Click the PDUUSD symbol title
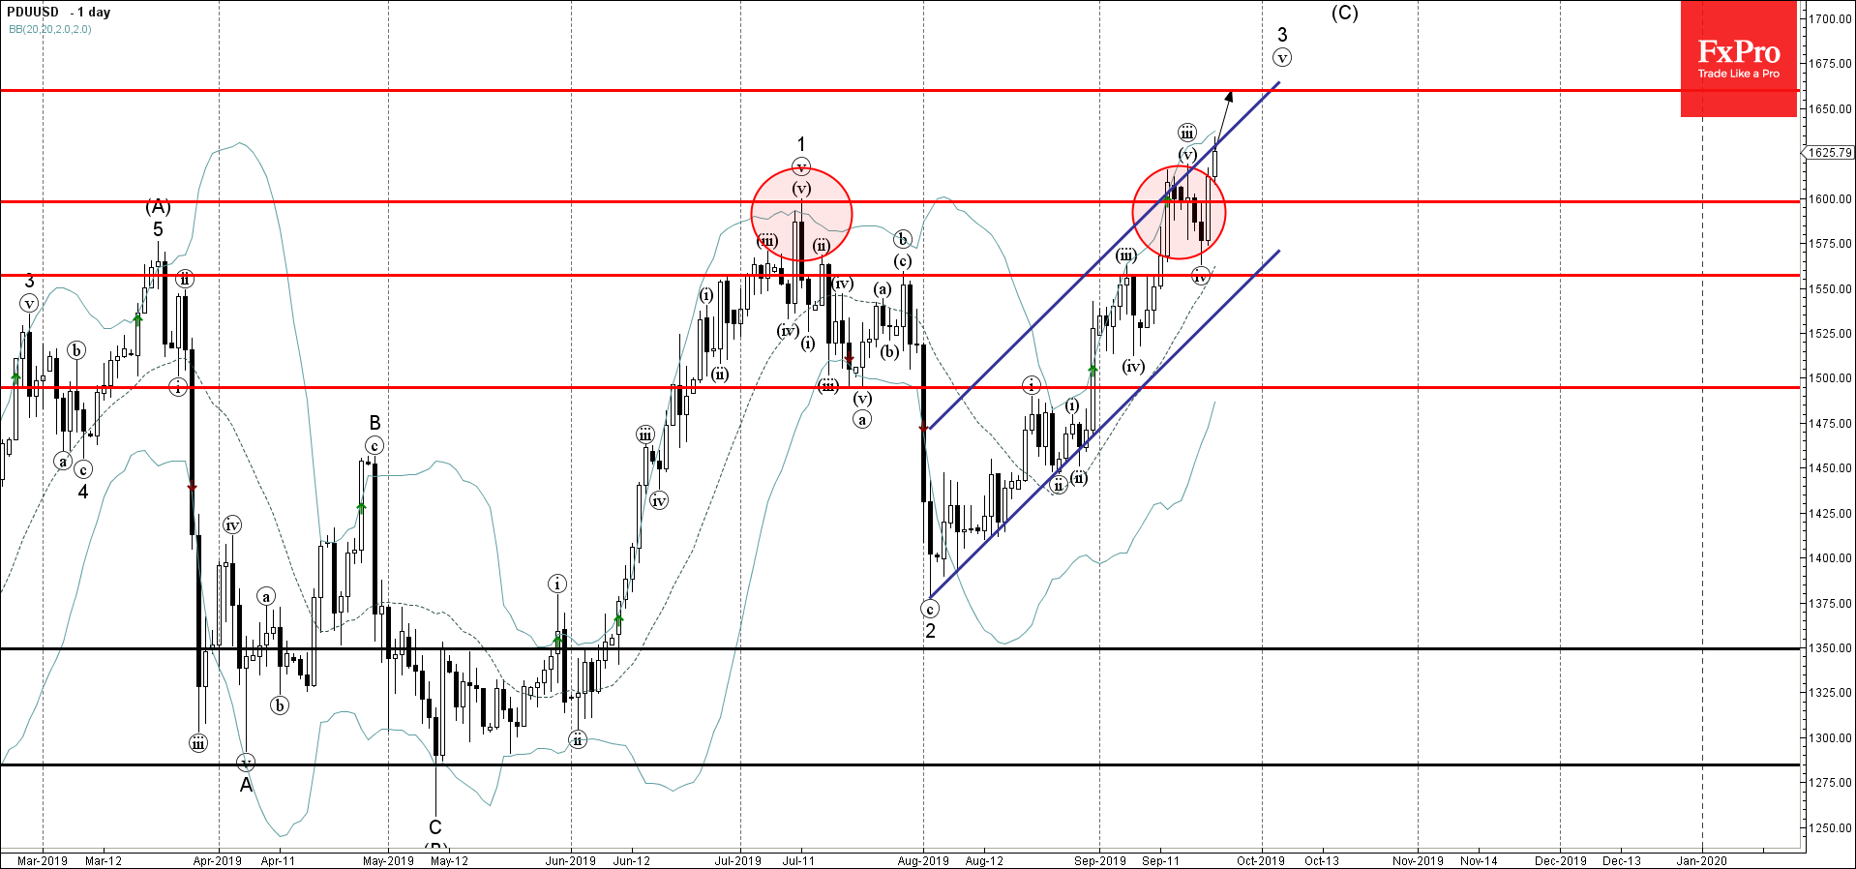 pos(33,13)
